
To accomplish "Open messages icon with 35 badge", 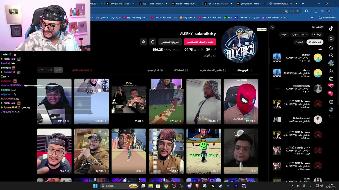I will [331, 94].
